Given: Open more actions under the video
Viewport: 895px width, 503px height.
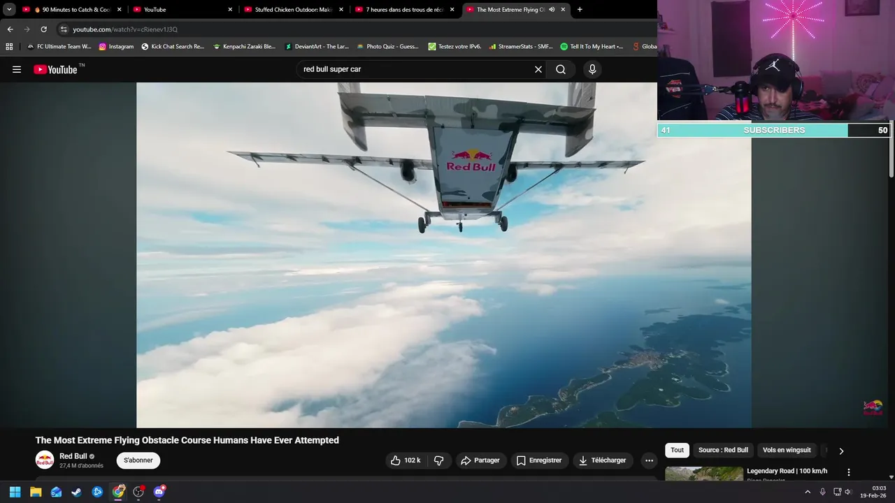Looking at the screenshot, I should [x=649, y=460].
